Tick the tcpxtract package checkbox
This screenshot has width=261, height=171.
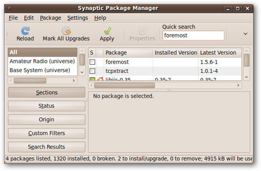tap(93, 71)
